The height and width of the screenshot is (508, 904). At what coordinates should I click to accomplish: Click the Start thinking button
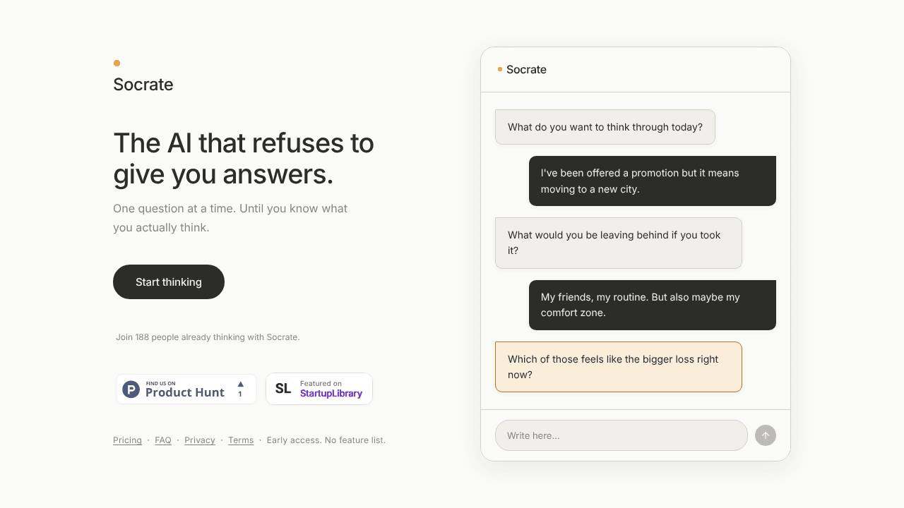(x=169, y=282)
